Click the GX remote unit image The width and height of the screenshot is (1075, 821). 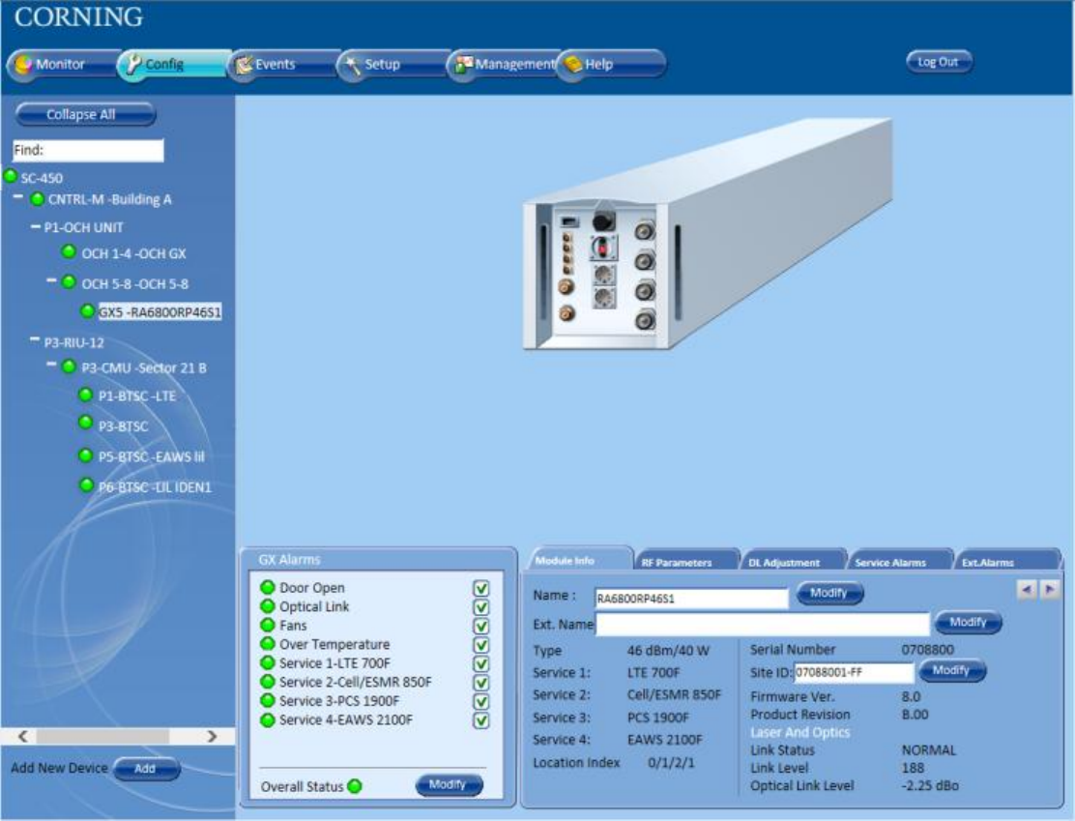tap(706, 233)
